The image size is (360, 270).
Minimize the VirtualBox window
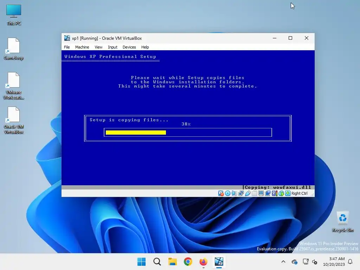tap(274, 38)
